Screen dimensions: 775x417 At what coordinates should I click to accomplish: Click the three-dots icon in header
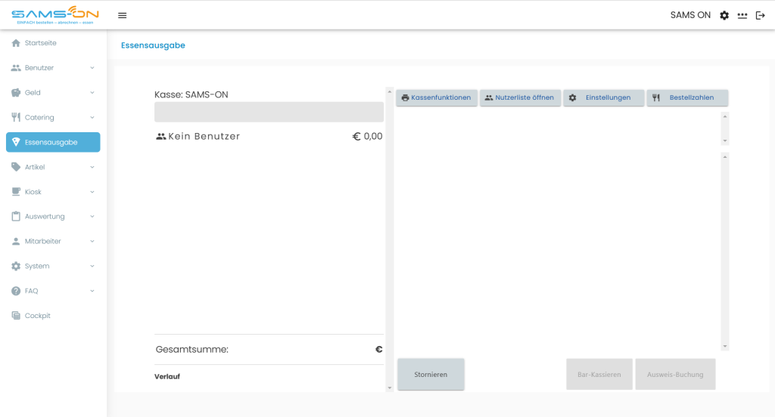tap(742, 15)
